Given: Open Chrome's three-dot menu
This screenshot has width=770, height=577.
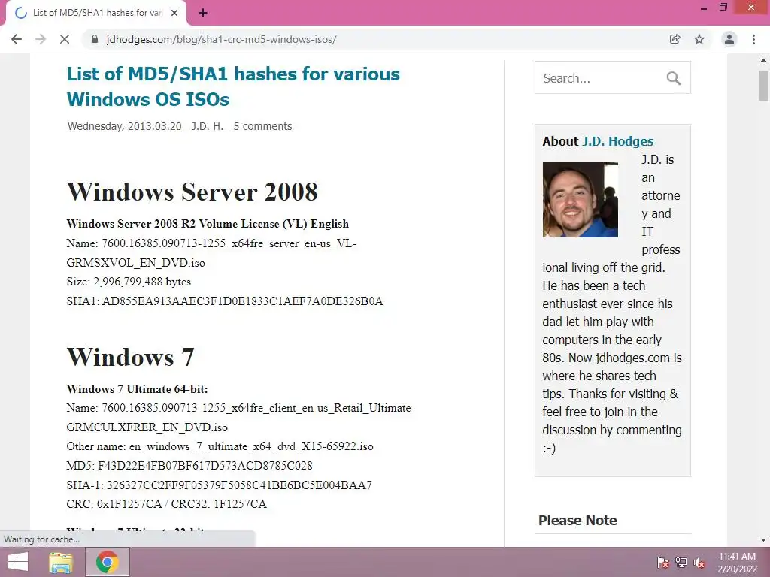Looking at the screenshot, I should (x=753, y=39).
